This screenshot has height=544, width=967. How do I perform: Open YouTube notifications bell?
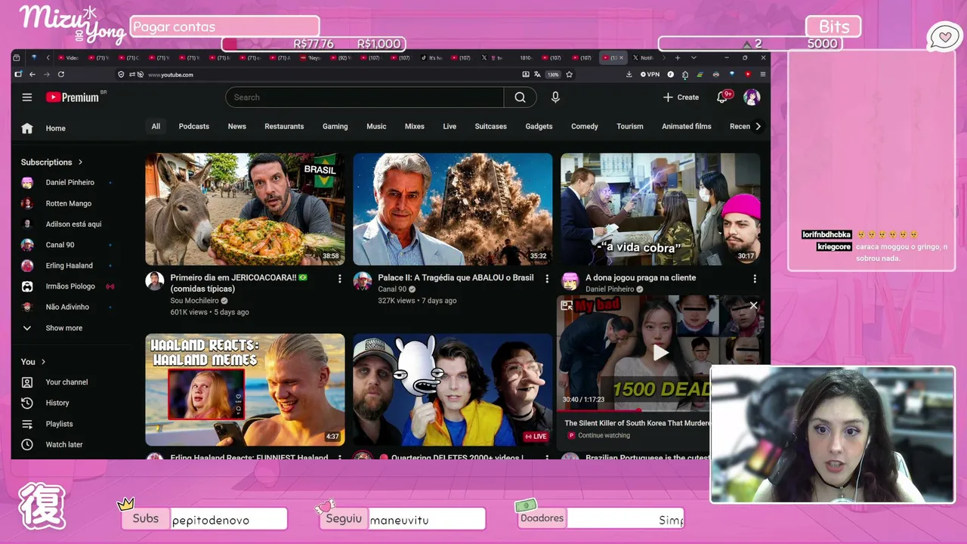(722, 97)
